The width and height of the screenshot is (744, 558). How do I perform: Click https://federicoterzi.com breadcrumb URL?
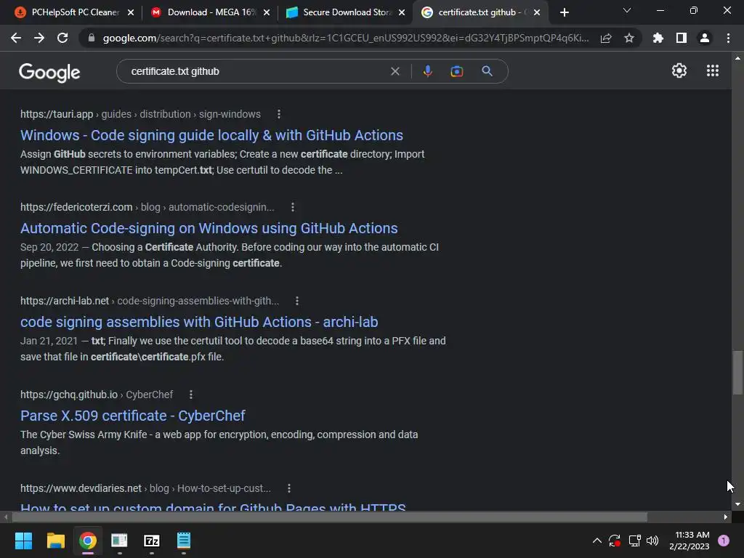(76, 207)
